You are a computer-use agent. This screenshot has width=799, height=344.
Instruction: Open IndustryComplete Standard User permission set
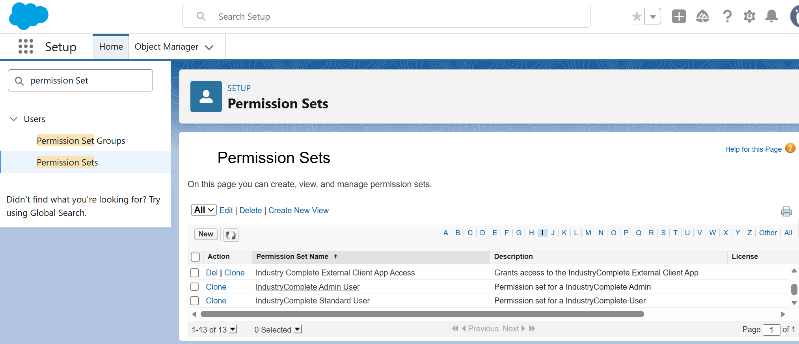[x=313, y=301]
